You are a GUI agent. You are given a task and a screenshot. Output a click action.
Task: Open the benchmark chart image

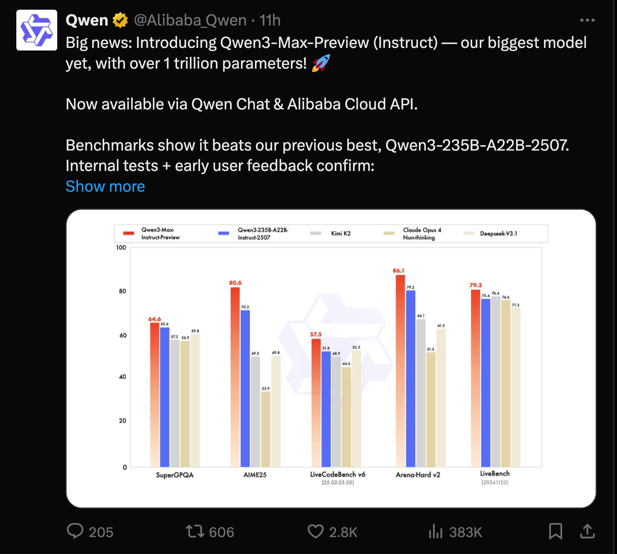click(x=331, y=358)
